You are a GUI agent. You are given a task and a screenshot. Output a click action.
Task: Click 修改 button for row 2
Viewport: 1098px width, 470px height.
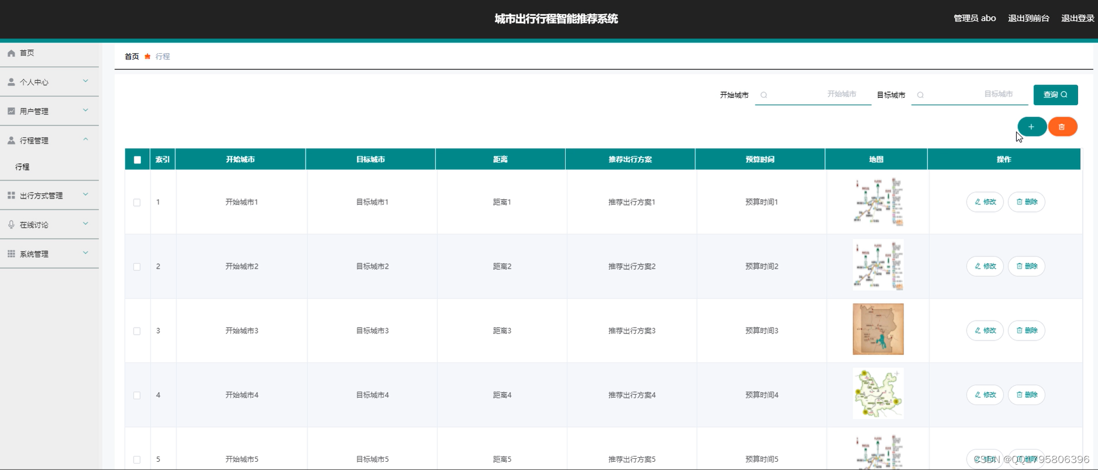point(985,266)
